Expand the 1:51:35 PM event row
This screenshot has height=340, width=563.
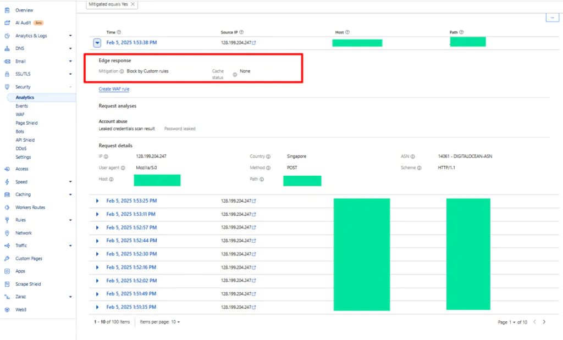pos(97,307)
